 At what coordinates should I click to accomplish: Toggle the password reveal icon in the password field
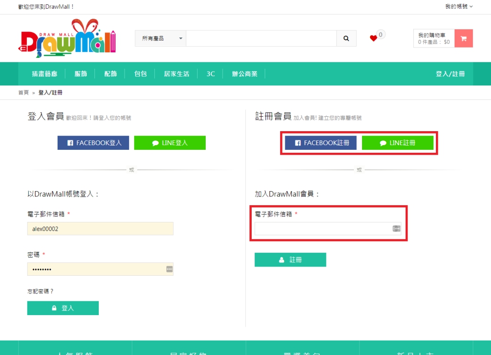169,269
